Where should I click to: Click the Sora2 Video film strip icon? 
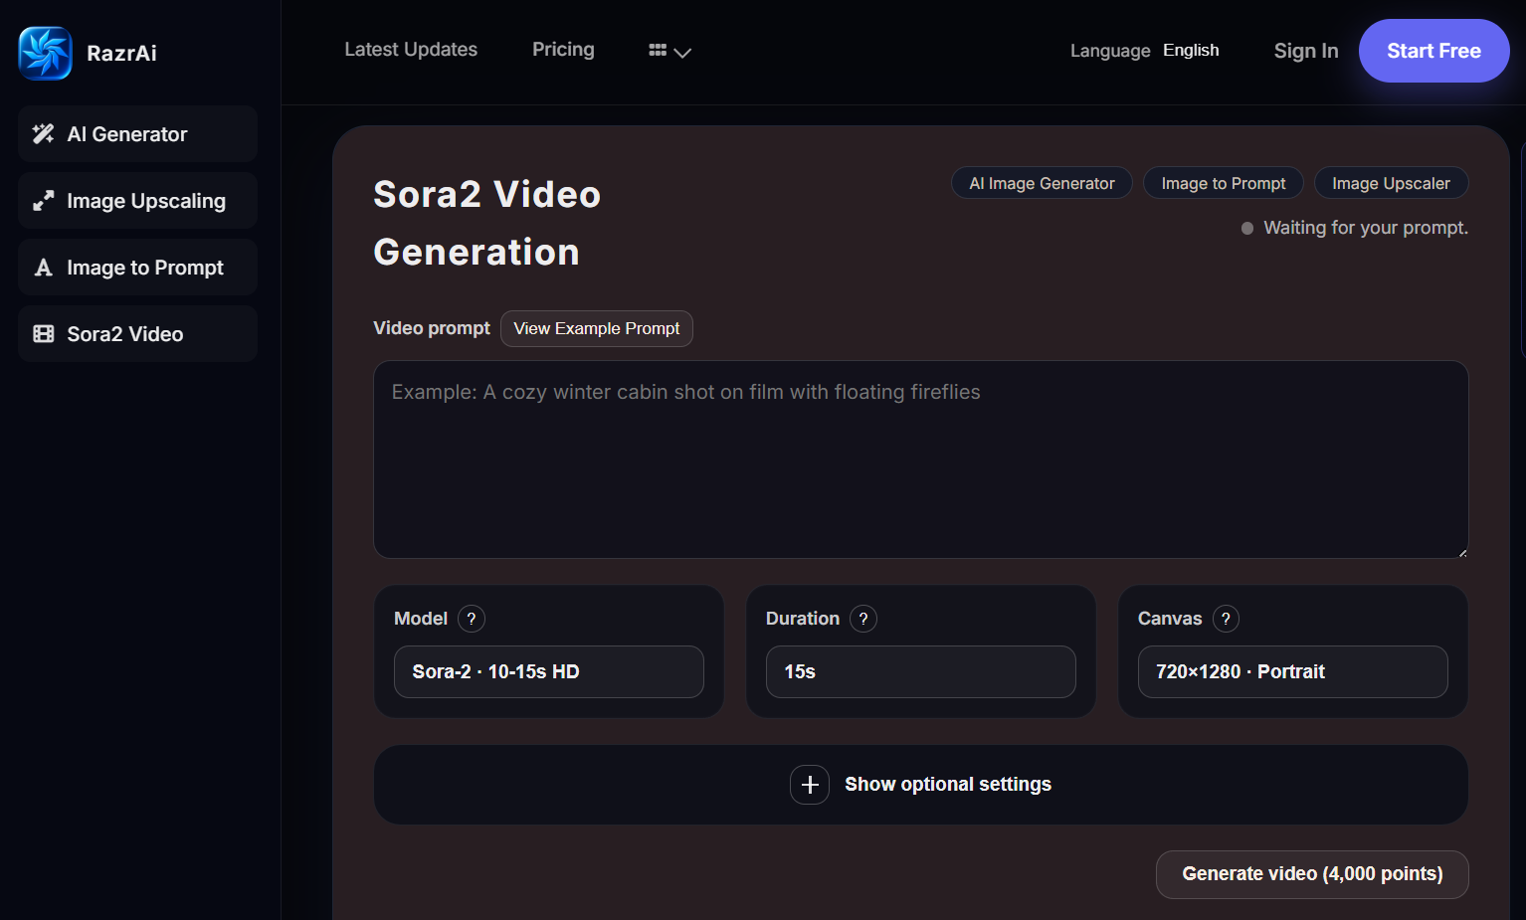(43, 334)
